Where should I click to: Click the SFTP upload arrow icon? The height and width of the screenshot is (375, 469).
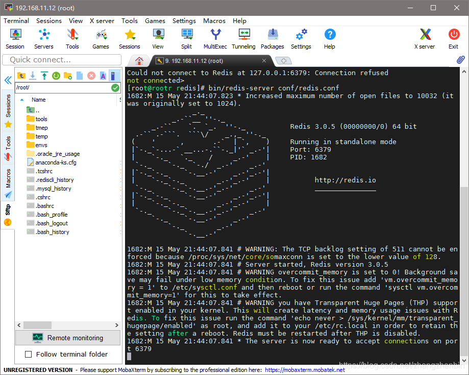[44, 76]
